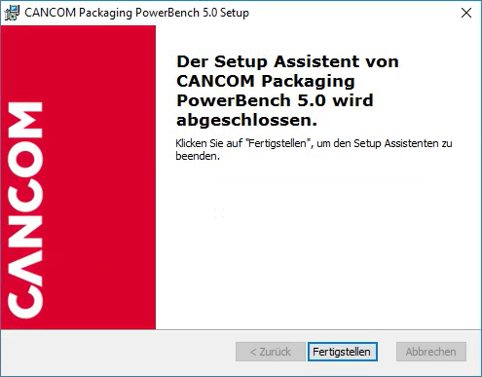482x377 pixels.
Task: Click the separator line above the buttons
Action: pos(241,329)
